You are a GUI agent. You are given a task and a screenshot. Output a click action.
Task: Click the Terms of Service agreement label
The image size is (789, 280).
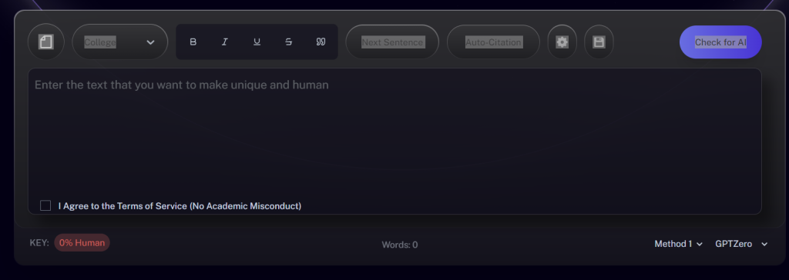(180, 205)
